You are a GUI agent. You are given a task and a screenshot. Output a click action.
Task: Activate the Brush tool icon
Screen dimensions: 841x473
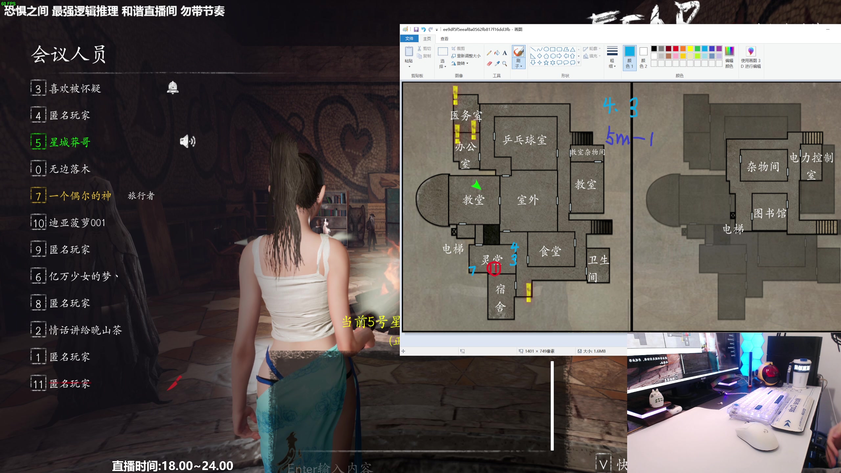click(x=518, y=52)
